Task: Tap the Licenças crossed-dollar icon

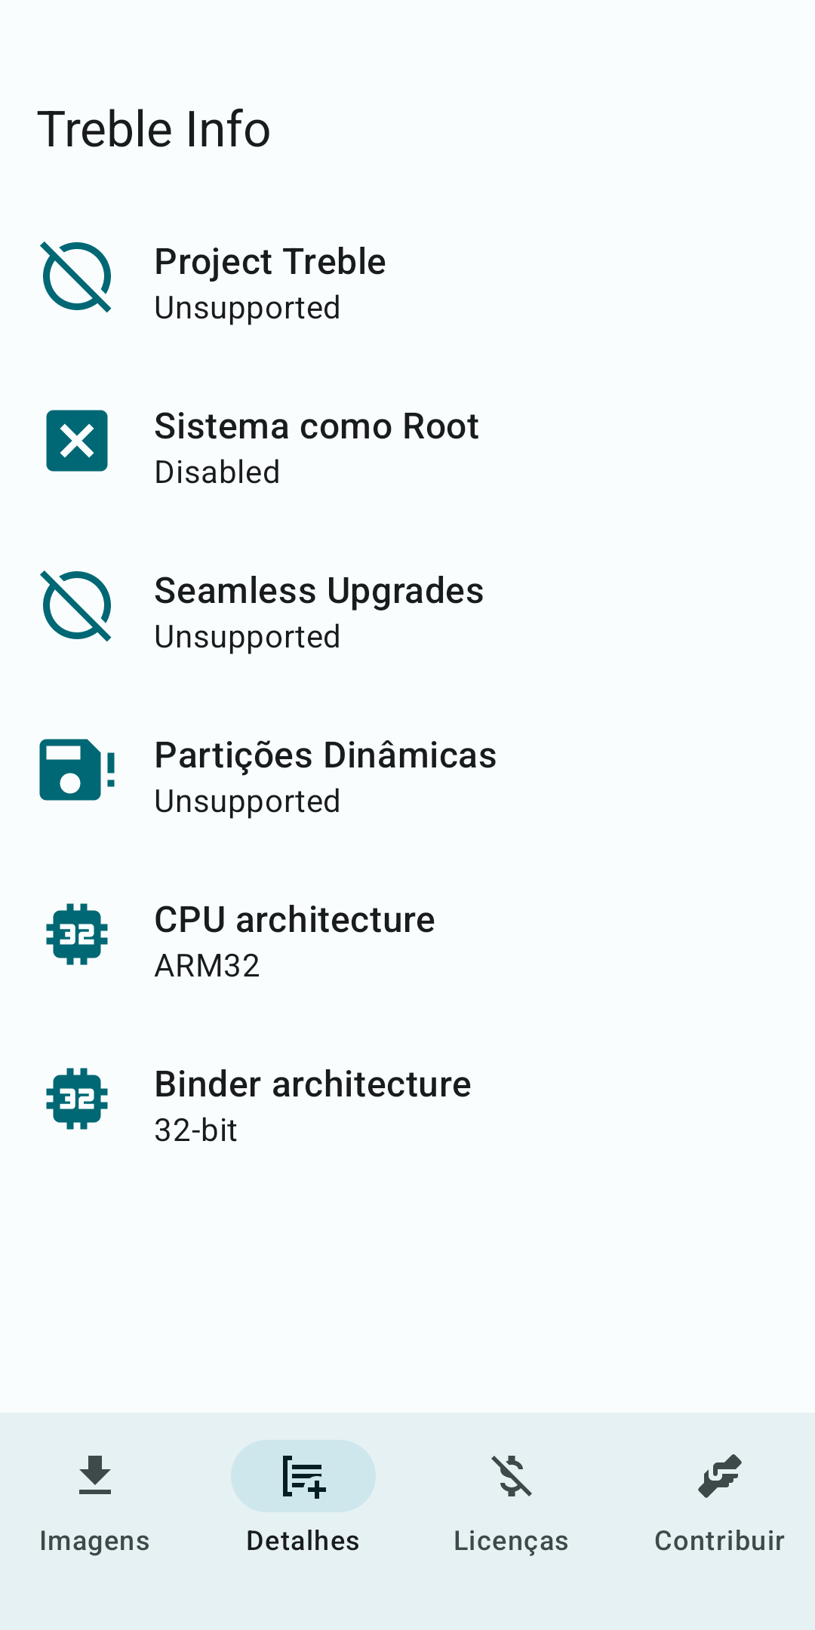Action: click(512, 1476)
